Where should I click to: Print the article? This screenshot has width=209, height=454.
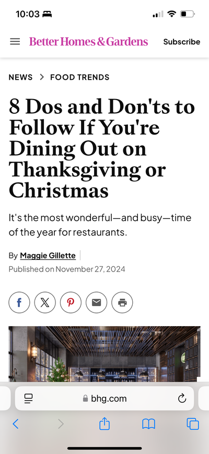122,302
